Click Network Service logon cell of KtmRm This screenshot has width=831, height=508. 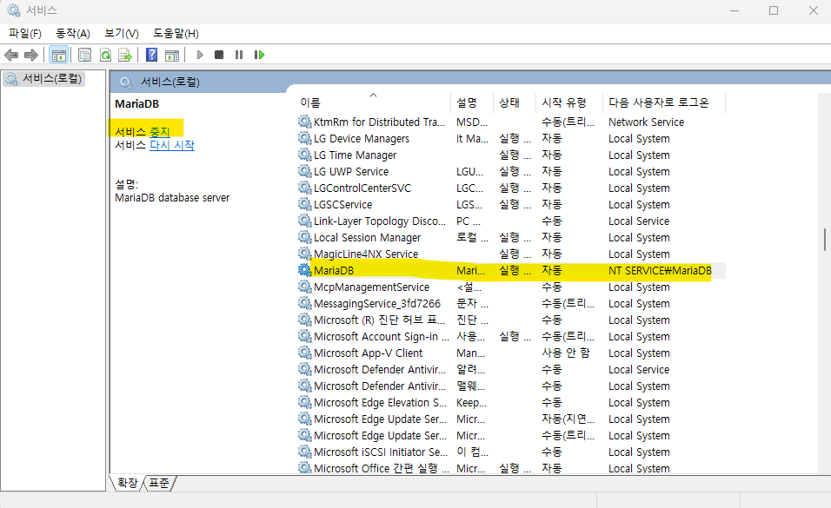(x=646, y=122)
